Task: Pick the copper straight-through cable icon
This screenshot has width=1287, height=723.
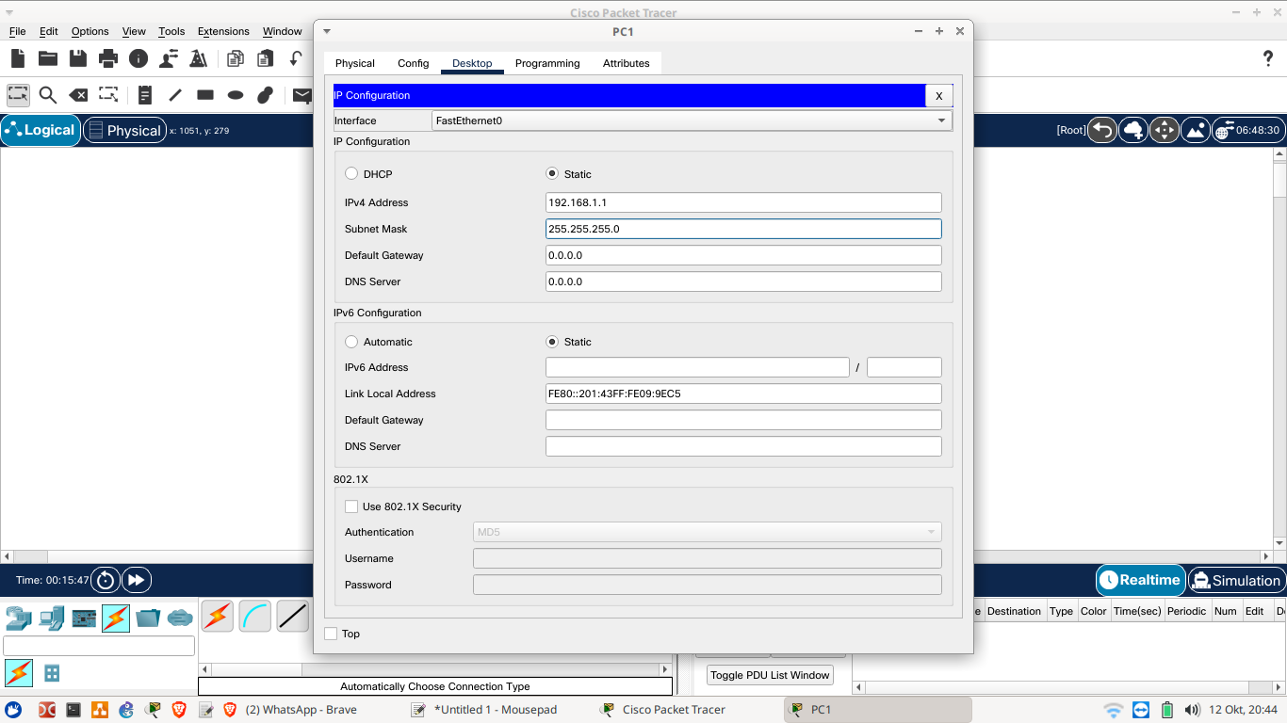Action: [293, 616]
